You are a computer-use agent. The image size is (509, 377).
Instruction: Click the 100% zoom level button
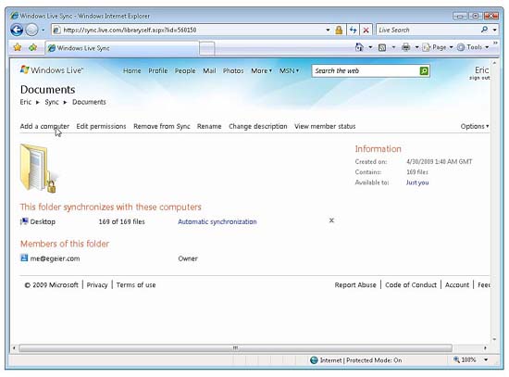pos(465,359)
